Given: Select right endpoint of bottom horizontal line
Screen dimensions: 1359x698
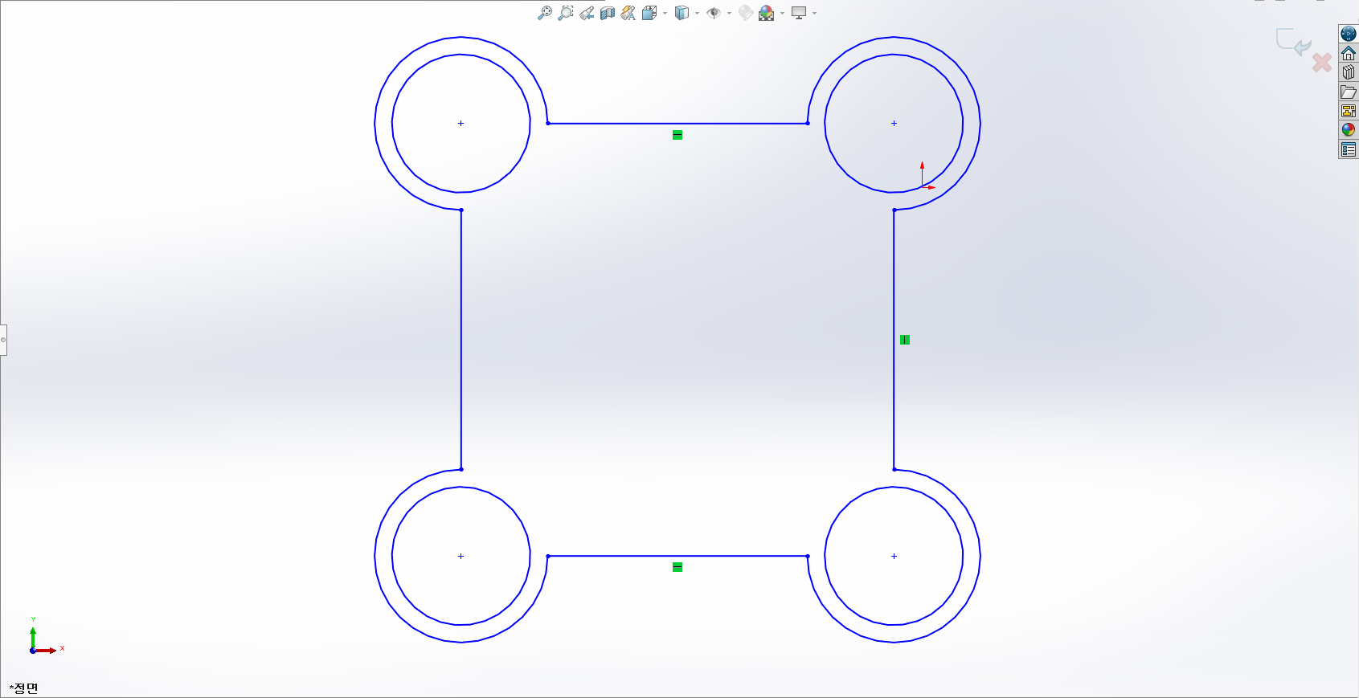Looking at the screenshot, I should 808,556.
